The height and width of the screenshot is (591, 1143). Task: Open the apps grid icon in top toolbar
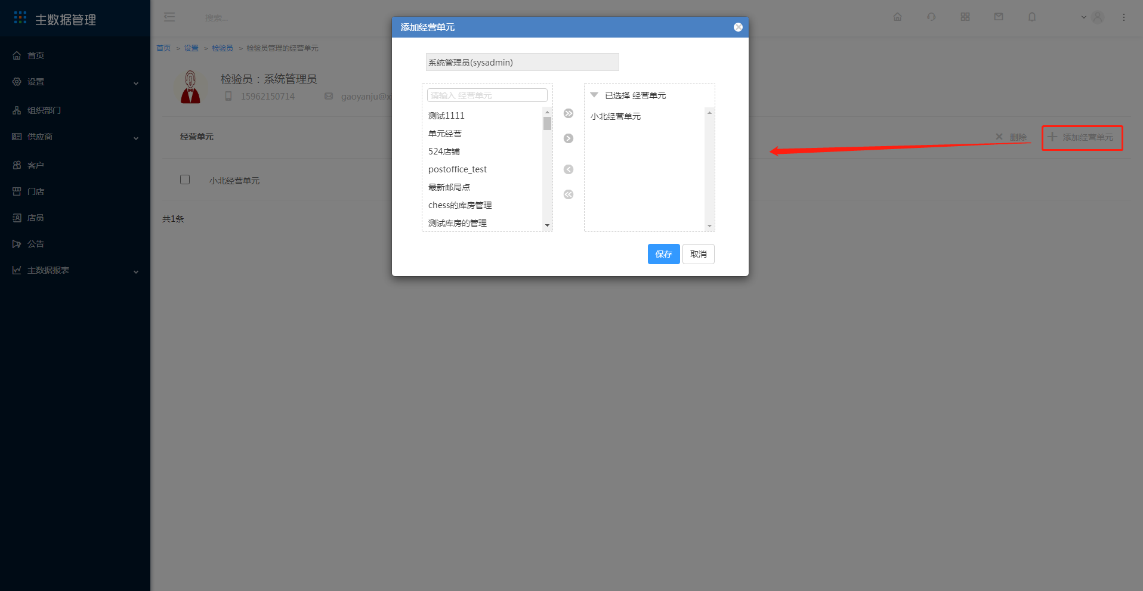[x=965, y=17]
